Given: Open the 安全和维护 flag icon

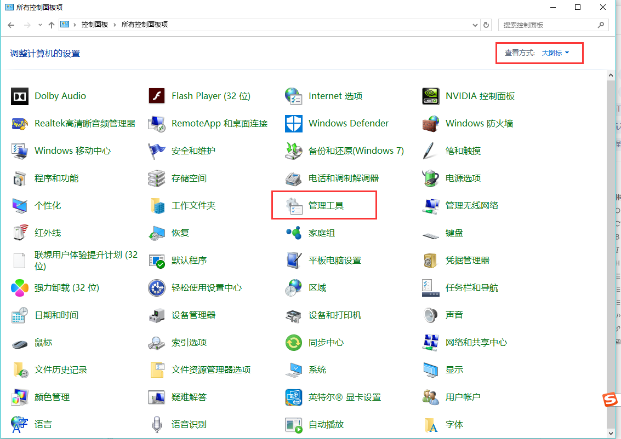Looking at the screenshot, I should pos(157,151).
